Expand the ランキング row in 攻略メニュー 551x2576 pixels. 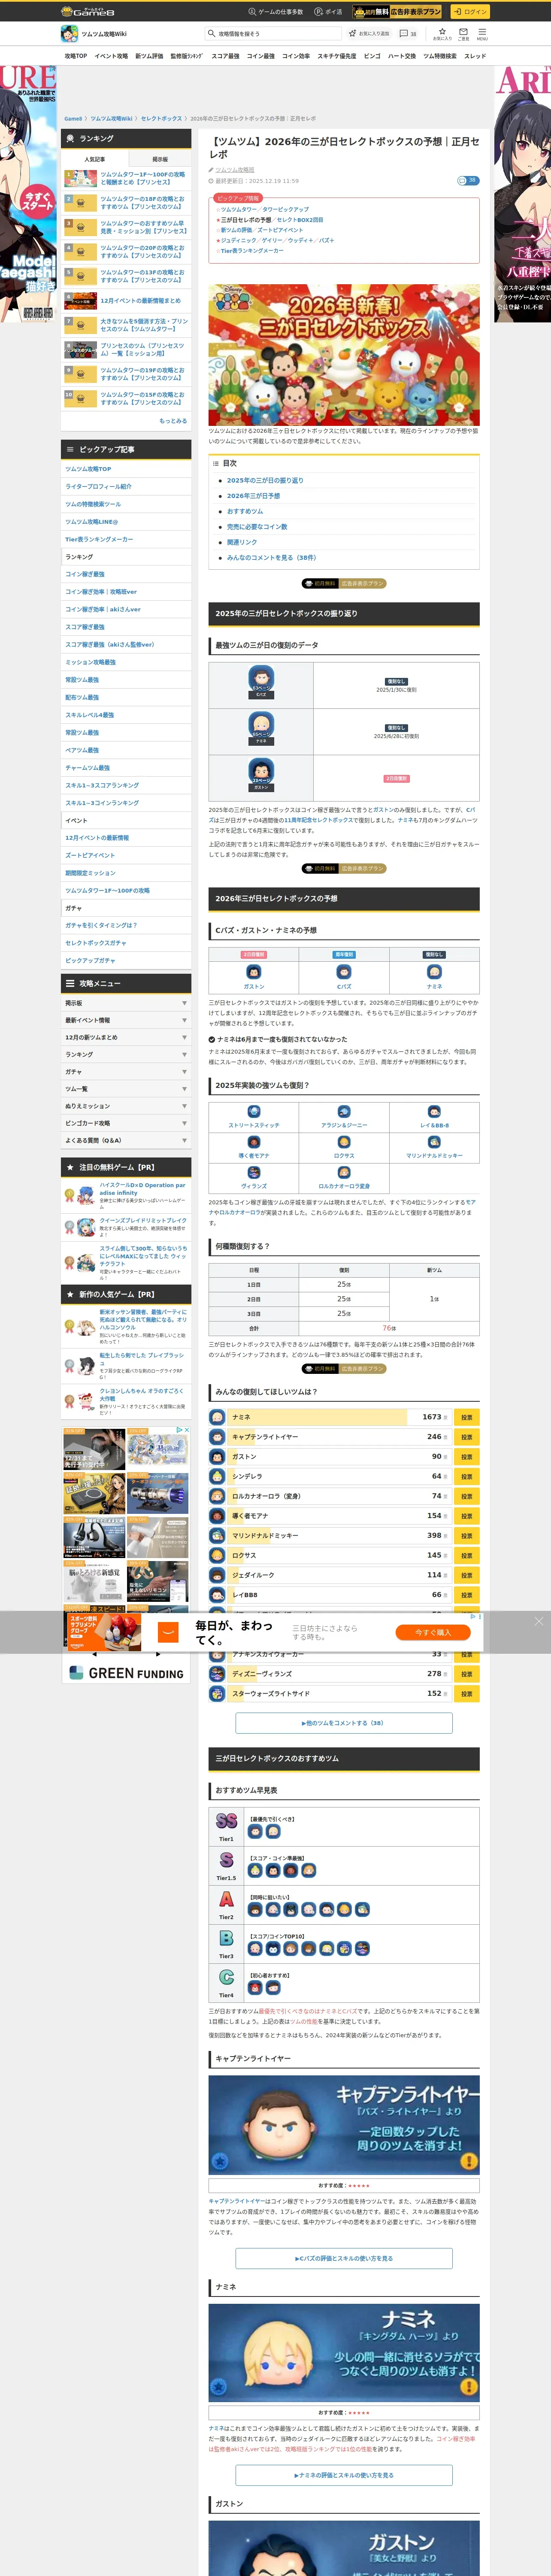(x=126, y=1054)
